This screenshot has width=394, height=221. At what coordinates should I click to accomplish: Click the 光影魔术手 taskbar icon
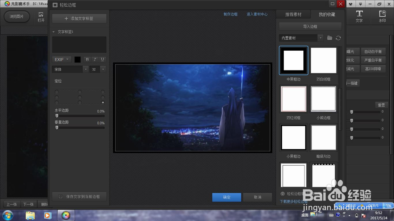pos(65,215)
